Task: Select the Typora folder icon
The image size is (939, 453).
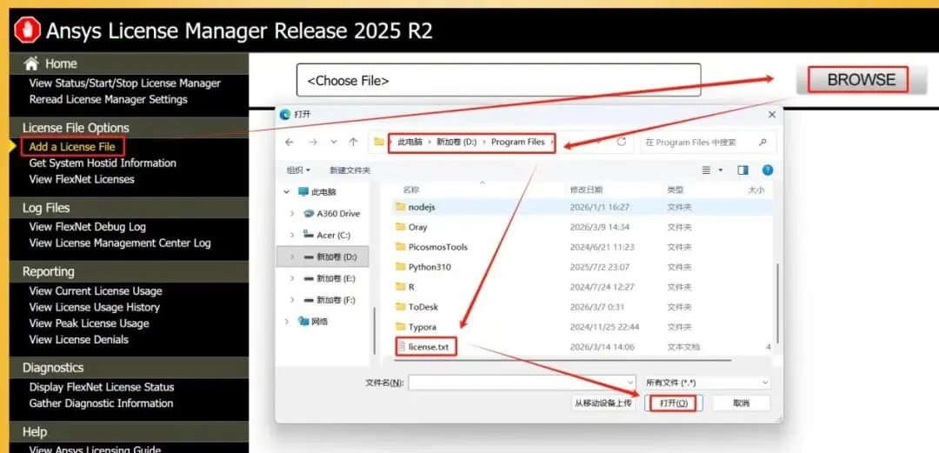Action: 401,327
